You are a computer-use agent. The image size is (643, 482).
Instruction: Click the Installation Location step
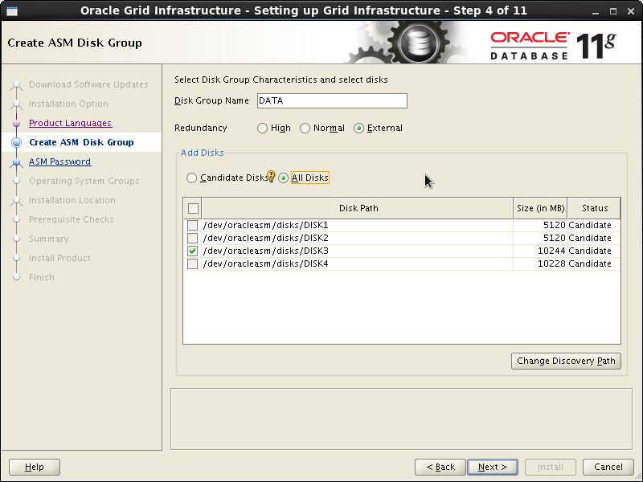pyautogui.click(x=72, y=200)
